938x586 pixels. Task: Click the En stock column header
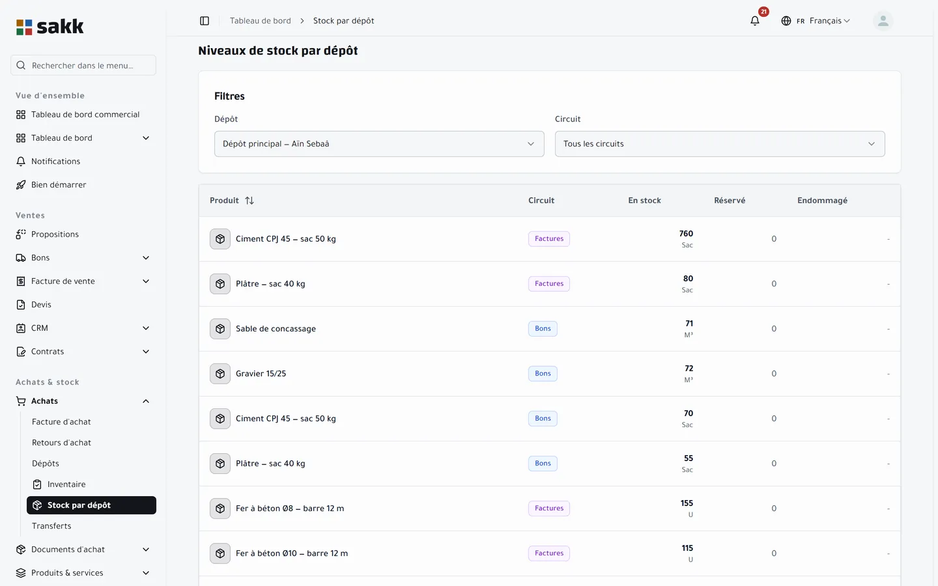tap(644, 201)
